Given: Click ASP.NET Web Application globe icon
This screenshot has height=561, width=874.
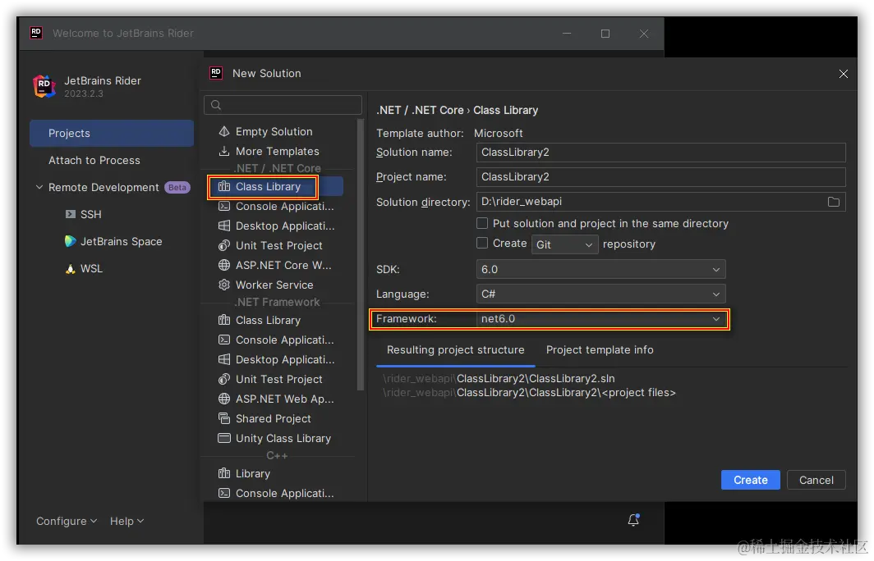Looking at the screenshot, I should click(x=224, y=399).
